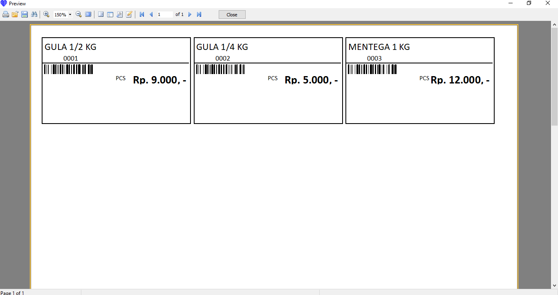Zoom out with the magnifier minus icon

click(79, 14)
